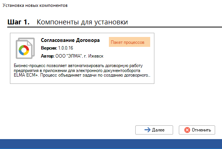Click the ELMA ECM+ mention in description
This screenshot has height=149, width=222.
26,75
